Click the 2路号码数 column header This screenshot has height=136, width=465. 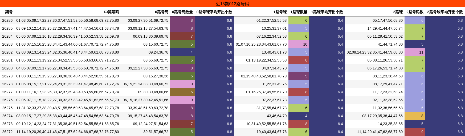[x=415, y=12]
